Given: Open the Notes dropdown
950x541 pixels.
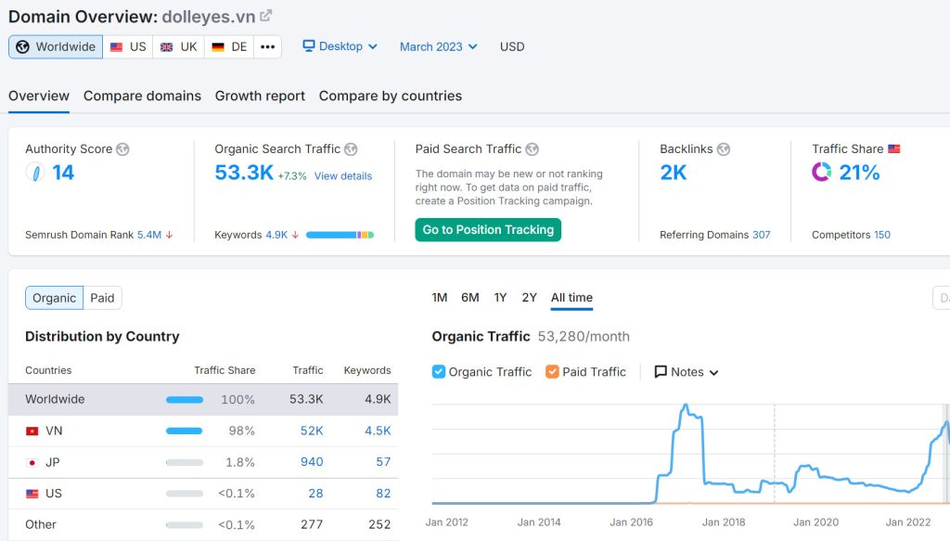Looking at the screenshot, I should [687, 372].
